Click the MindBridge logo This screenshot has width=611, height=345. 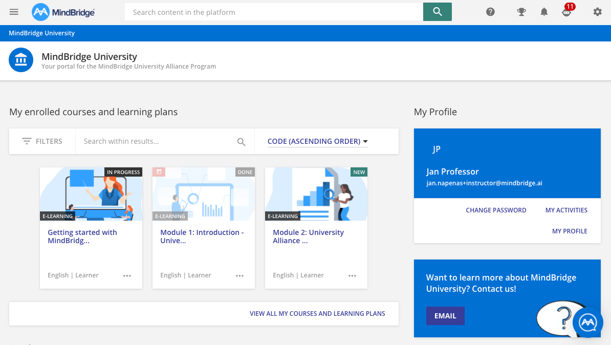[x=63, y=12]
